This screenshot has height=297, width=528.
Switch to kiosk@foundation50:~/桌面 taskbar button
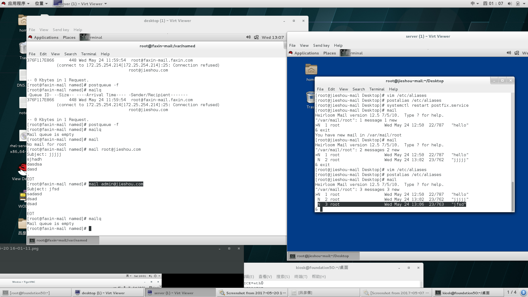point(468,293)
